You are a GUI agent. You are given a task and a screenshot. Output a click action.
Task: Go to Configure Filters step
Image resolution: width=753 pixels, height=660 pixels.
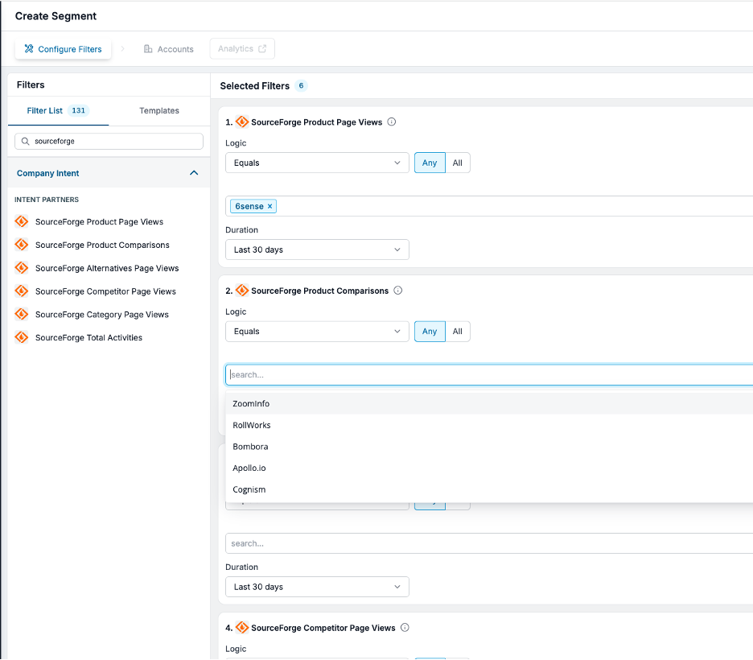63,49
